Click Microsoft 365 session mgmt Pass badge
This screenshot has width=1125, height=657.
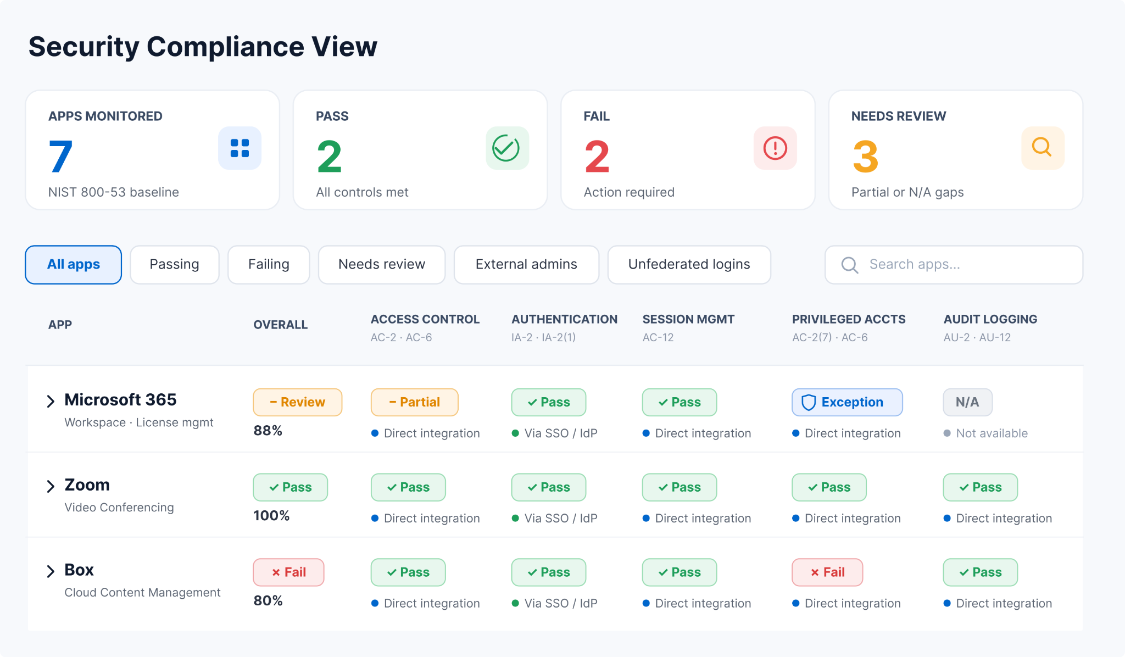point(680,402)
